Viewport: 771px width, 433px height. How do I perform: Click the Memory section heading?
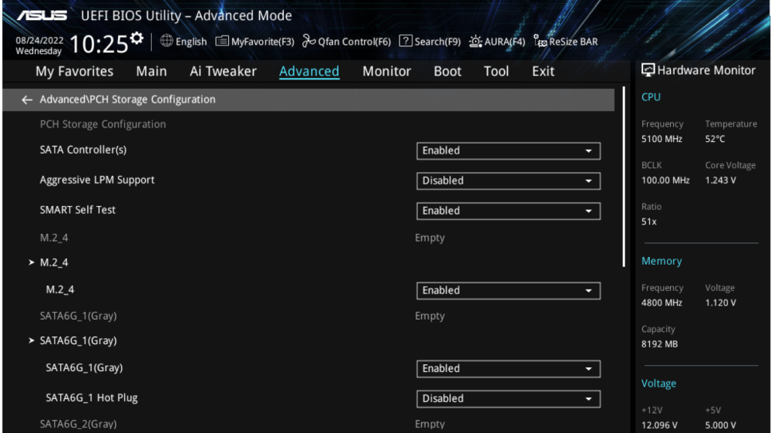point(662,262)
